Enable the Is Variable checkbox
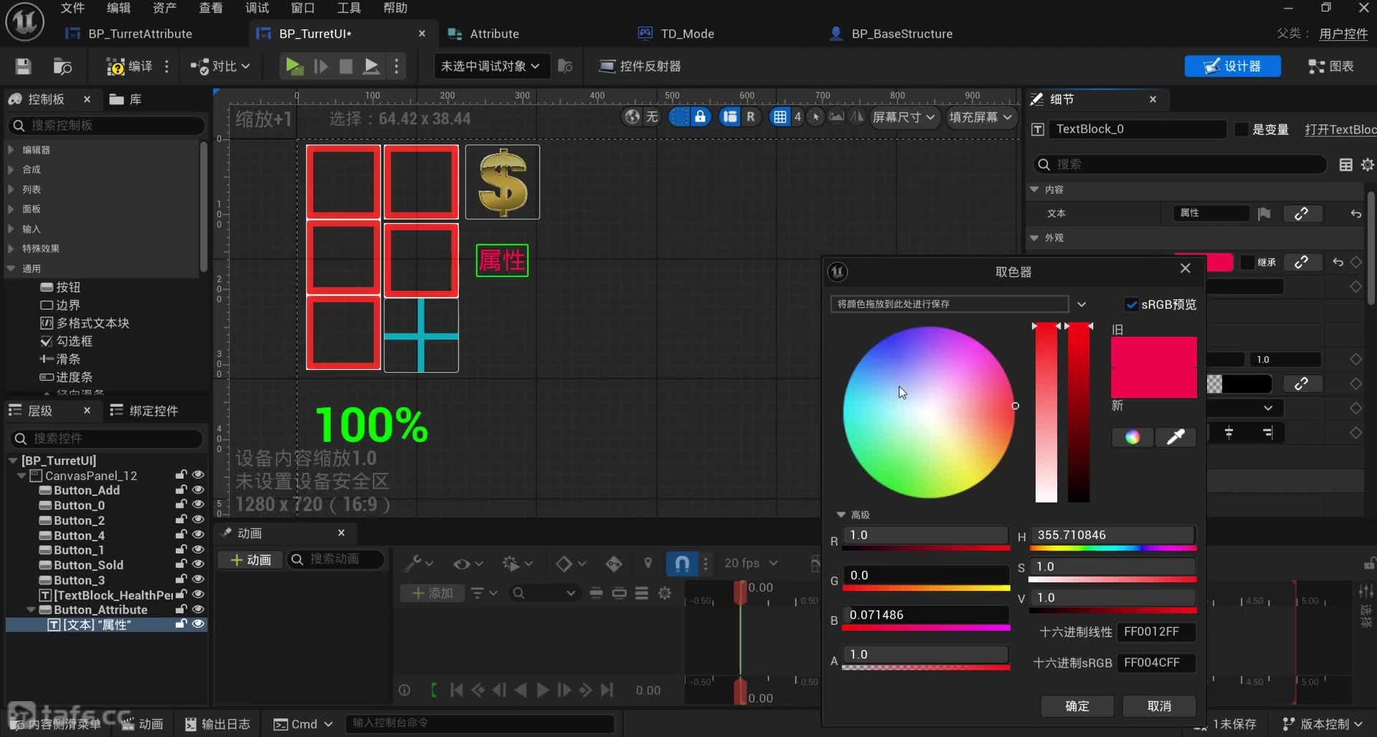1377x737 pixels. (1241, 129)
